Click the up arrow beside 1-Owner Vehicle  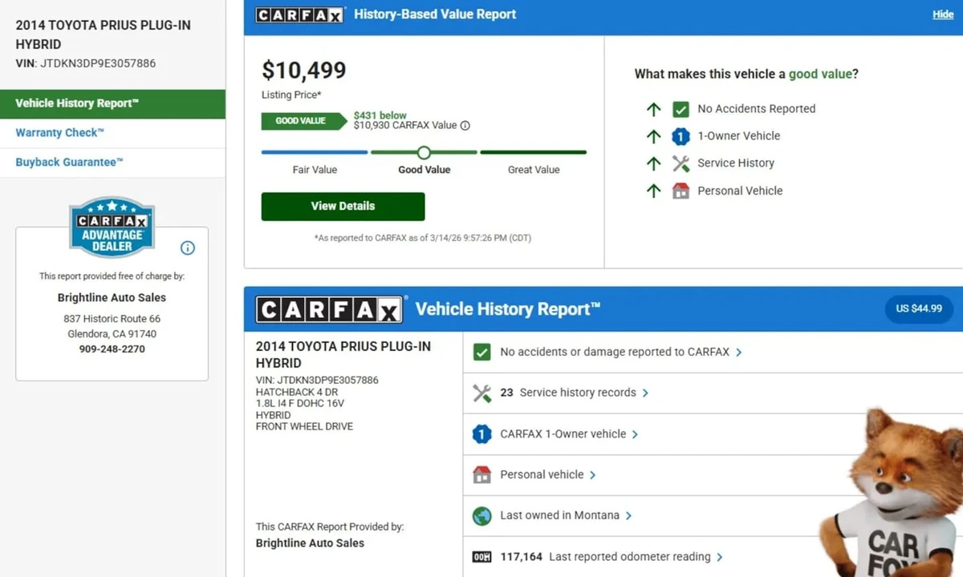[x=654, y=136]
